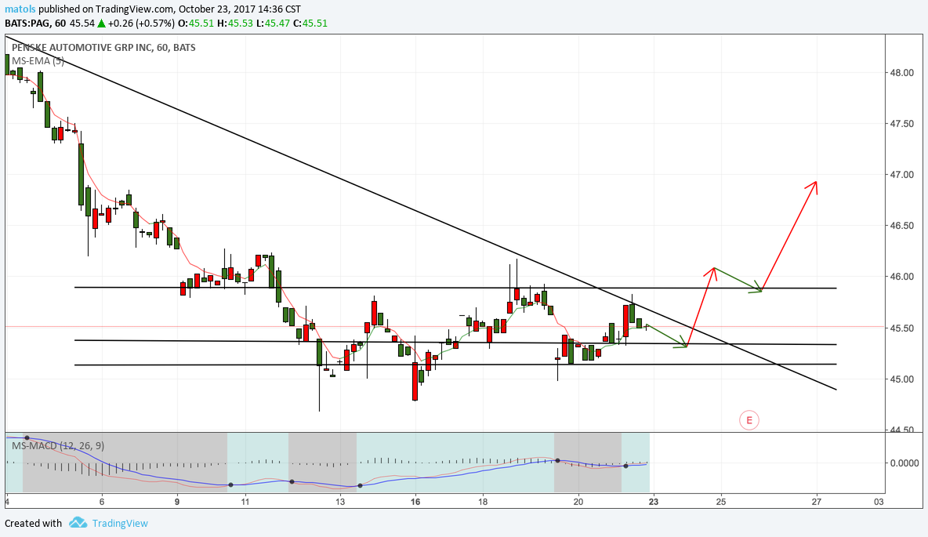Click the date label 18 on time axis
The height and width of the screenshot is (537, 928).
click(x=483, y=502)
